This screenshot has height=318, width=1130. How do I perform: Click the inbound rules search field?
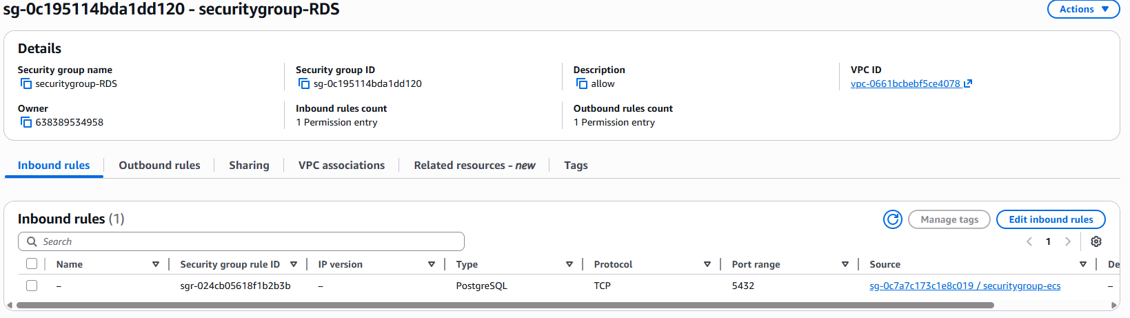tap(241, 241)
